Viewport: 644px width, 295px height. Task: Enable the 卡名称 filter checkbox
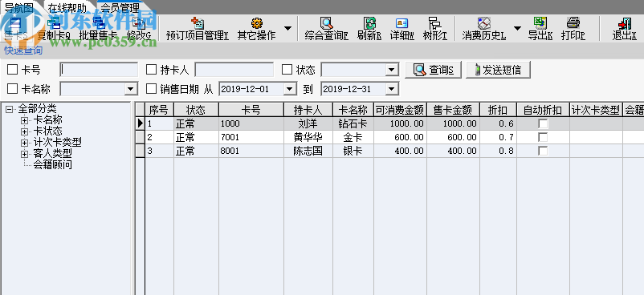(x=13, y=89)
